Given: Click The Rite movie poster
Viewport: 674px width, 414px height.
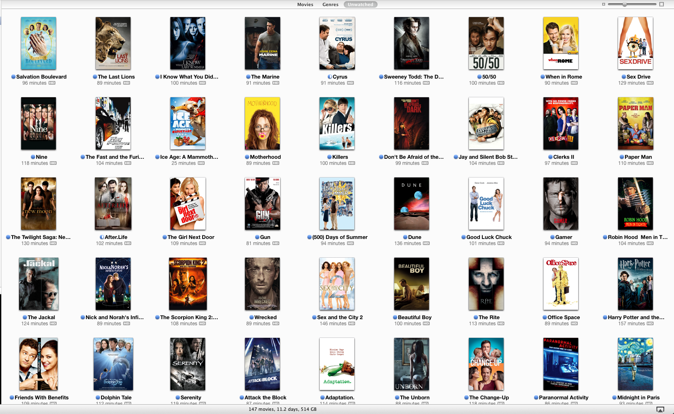Looking at the screenshot, I should (x=486, y=284).
